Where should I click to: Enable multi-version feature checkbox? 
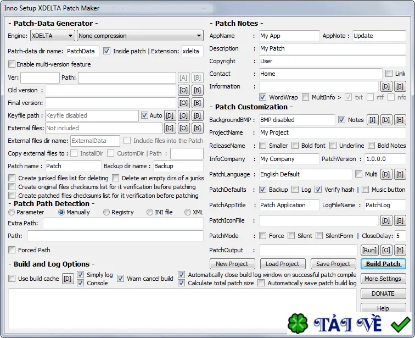(12, 64)
